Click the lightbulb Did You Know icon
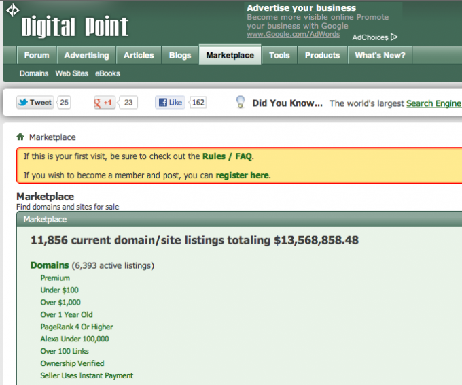Image resolution: width=462 pixels, height=385 pixels. coord(241,102)
